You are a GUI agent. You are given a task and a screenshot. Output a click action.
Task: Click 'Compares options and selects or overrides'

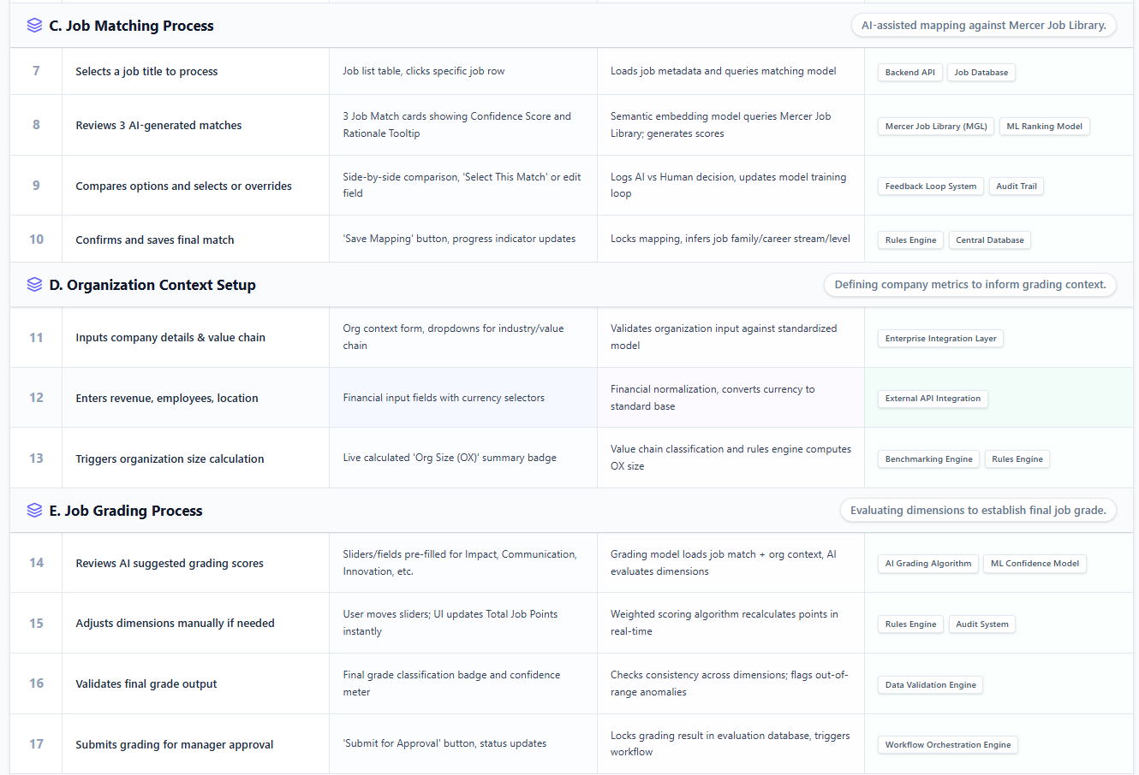[x=183, y=186]
